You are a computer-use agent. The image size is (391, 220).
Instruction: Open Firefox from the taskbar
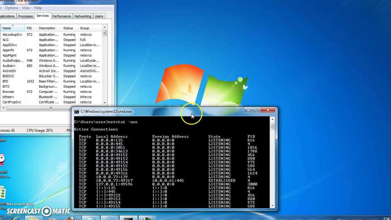(72, 218)
